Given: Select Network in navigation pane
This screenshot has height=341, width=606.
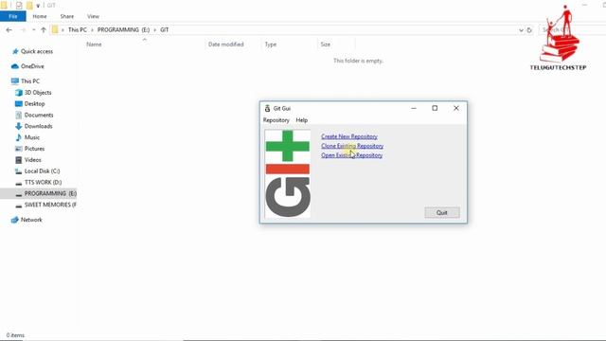Looking at the screenshot, I should [31, 220].
